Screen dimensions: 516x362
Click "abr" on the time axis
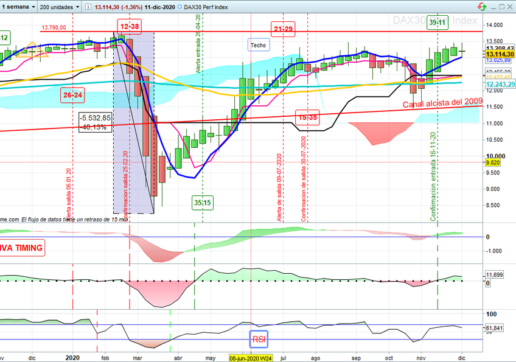[x=178, y=358]
